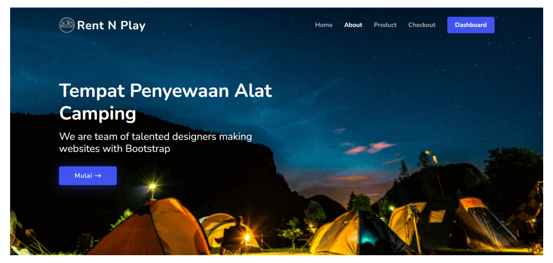The height and width of the screenshot is (263, 553).
Task: Click the 'websites with Bootstrap' line
Action: pos(114,149)
